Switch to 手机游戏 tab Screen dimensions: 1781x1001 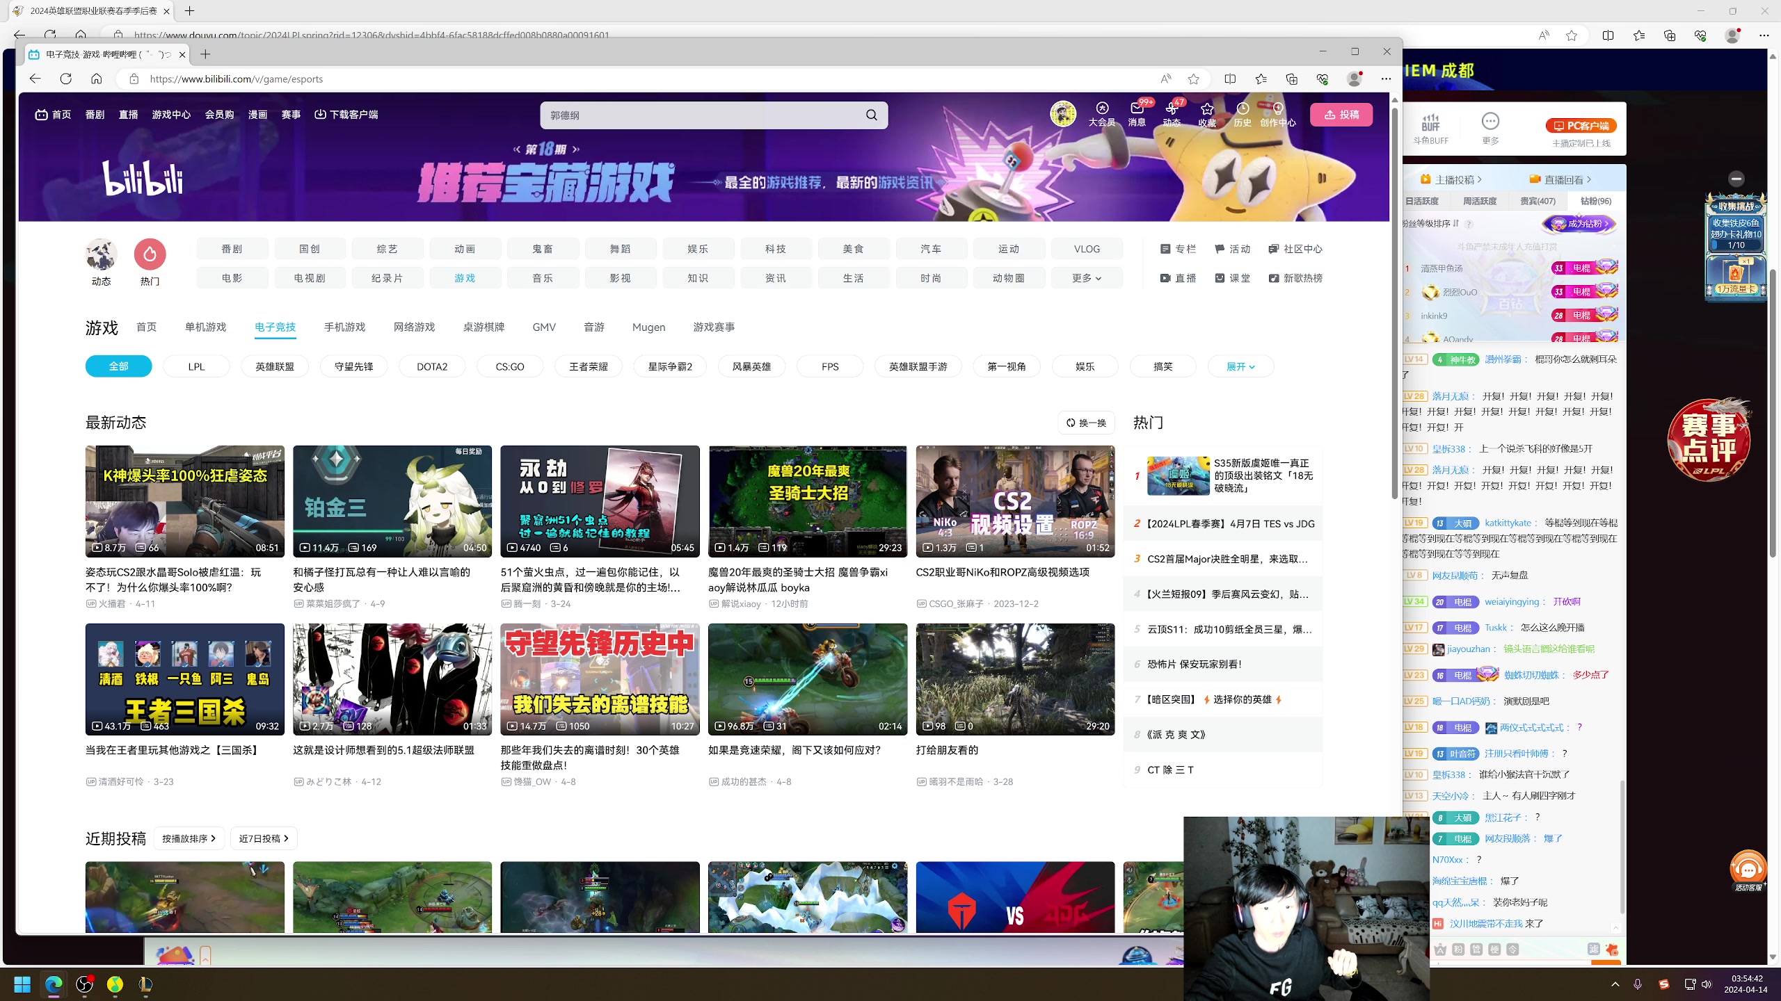pyautogui.click(x=344, y=327)
